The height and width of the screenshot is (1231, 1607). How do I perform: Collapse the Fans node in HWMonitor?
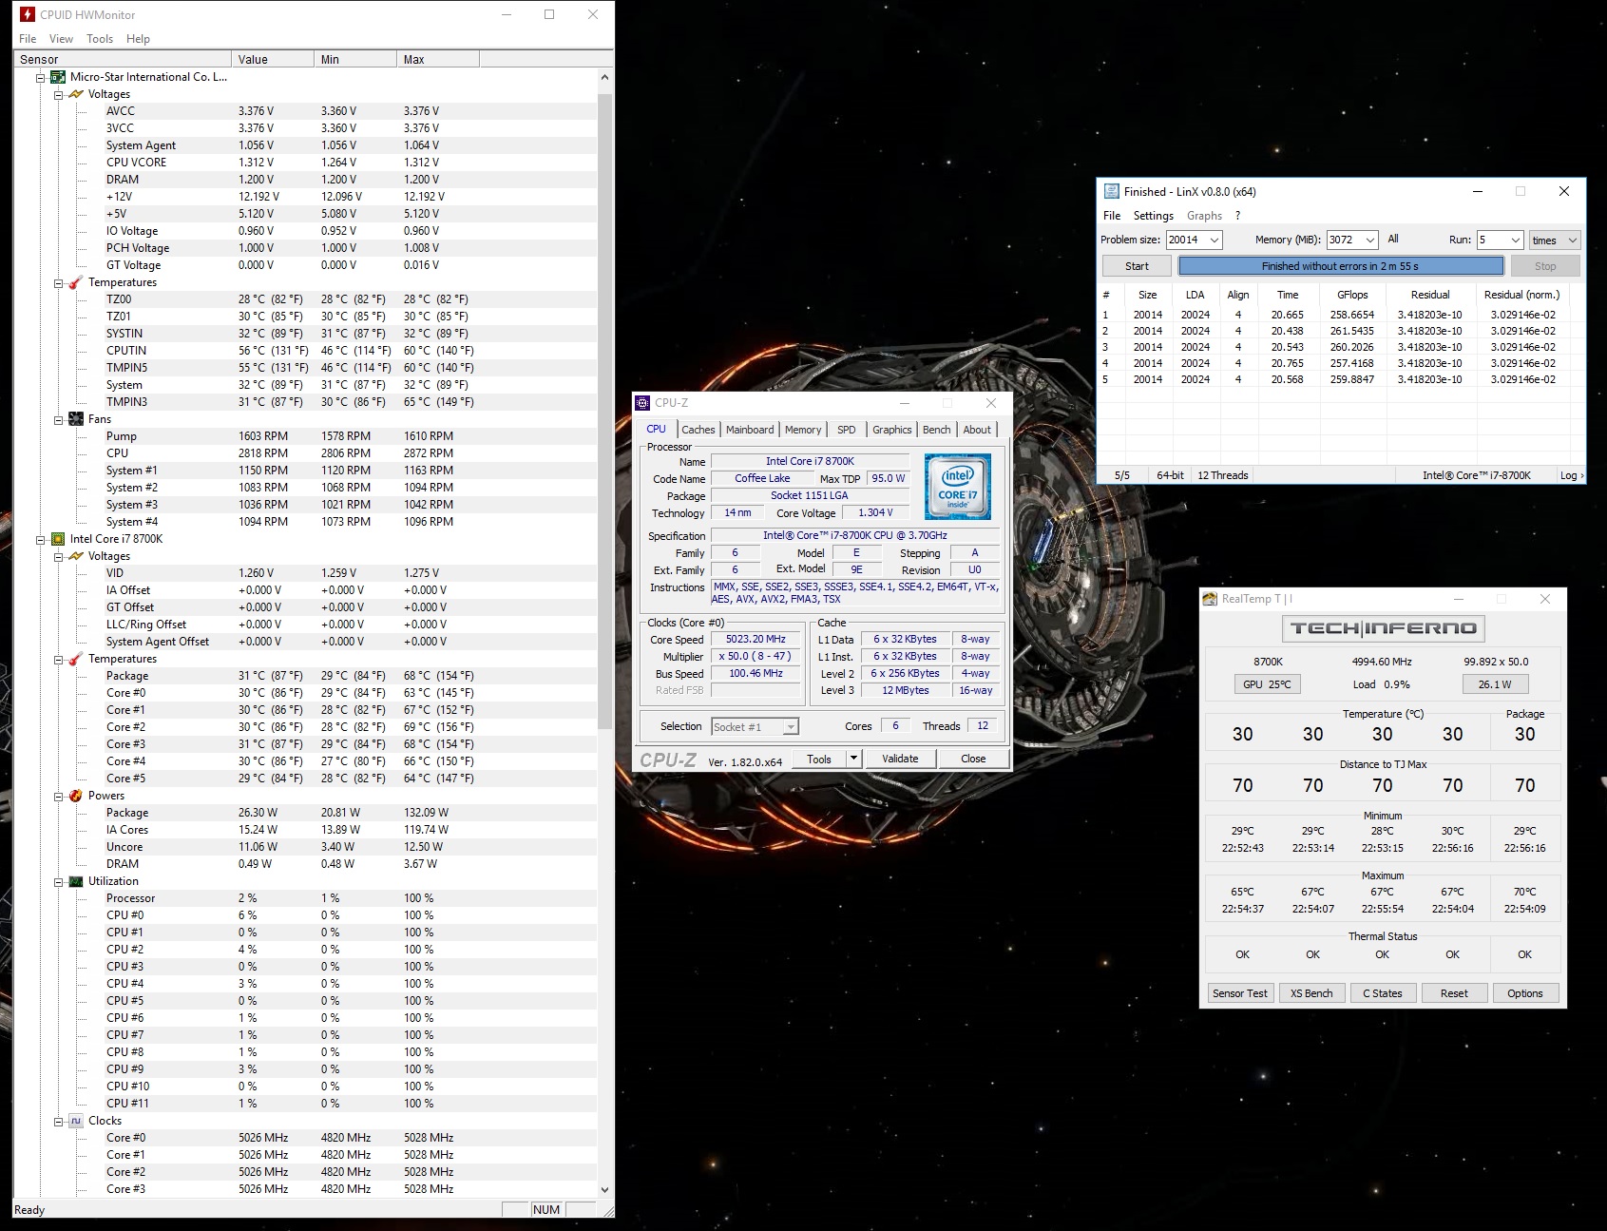pos(59,420)
